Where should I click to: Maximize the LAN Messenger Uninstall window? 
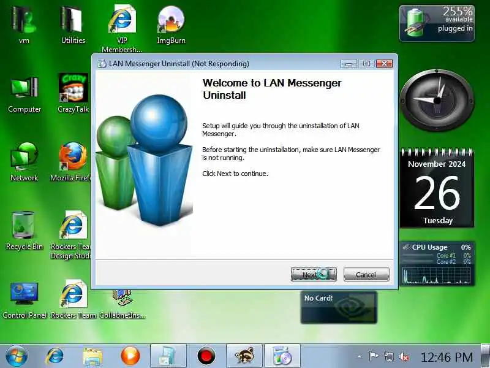(366, 64)
